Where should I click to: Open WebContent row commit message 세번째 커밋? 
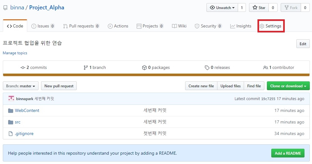click(155, 110)
